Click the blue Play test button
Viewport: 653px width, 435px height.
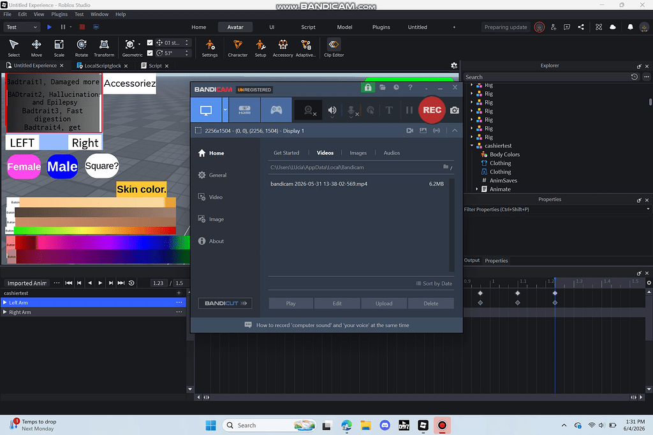tap(49, 27)
